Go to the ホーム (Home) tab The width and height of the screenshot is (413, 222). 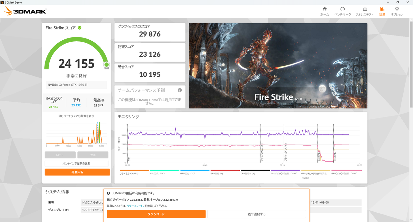[325, 11]
